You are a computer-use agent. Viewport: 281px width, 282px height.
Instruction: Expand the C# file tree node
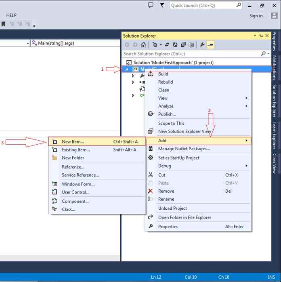coord(133,95)
